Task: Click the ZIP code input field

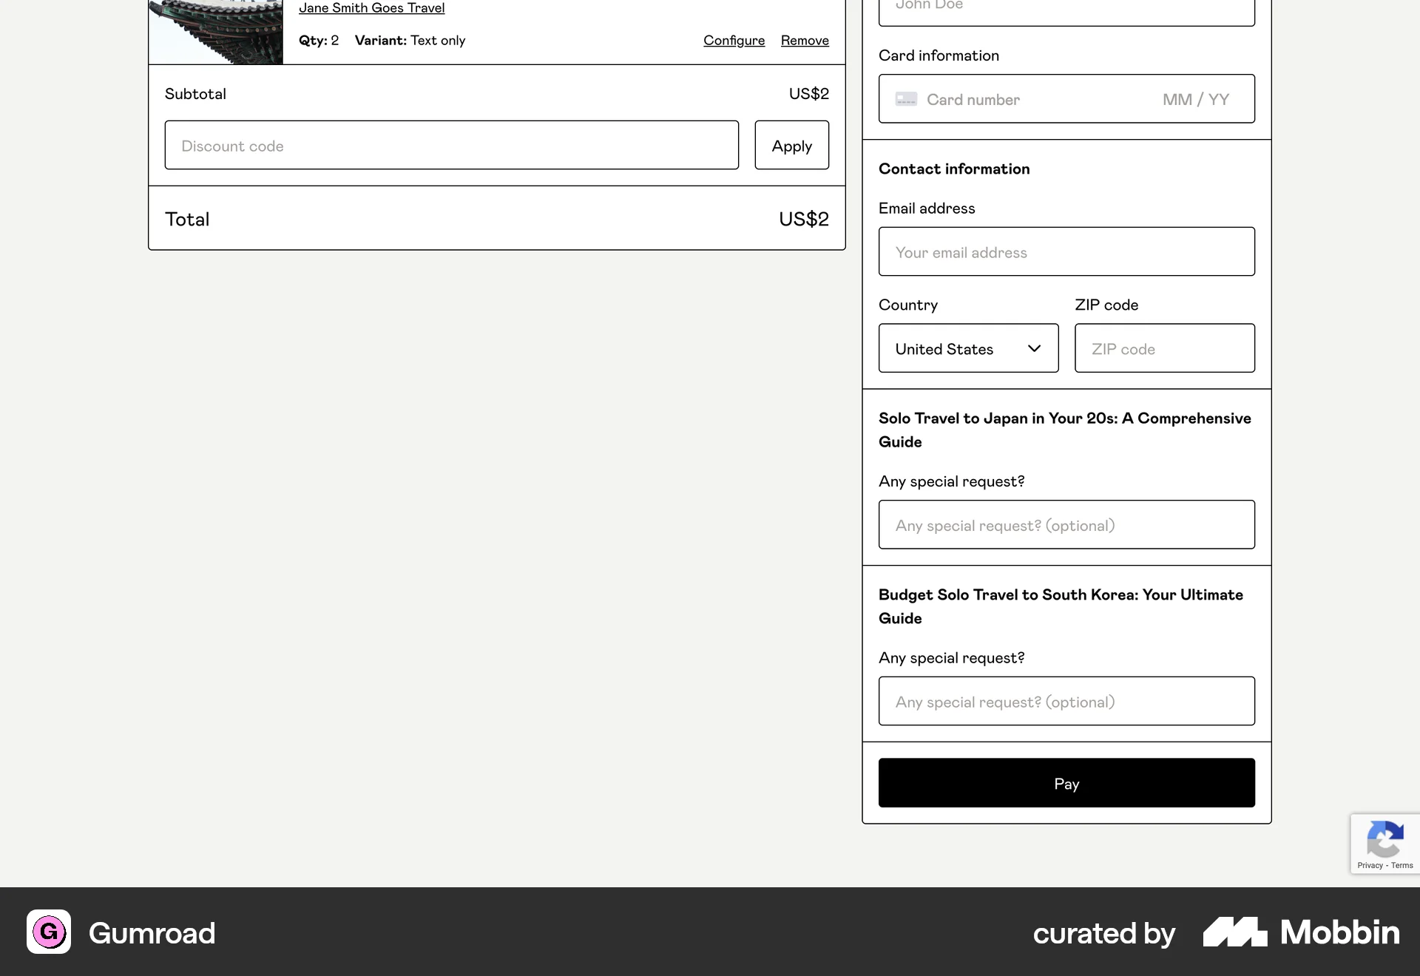Action: tap(1164, 348)
